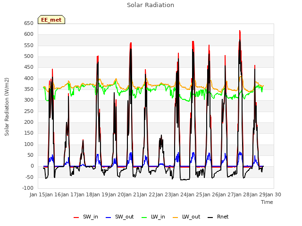
Task: Click the LW_in legend entry
Action: pyautogui.click(x=153, y=217)
